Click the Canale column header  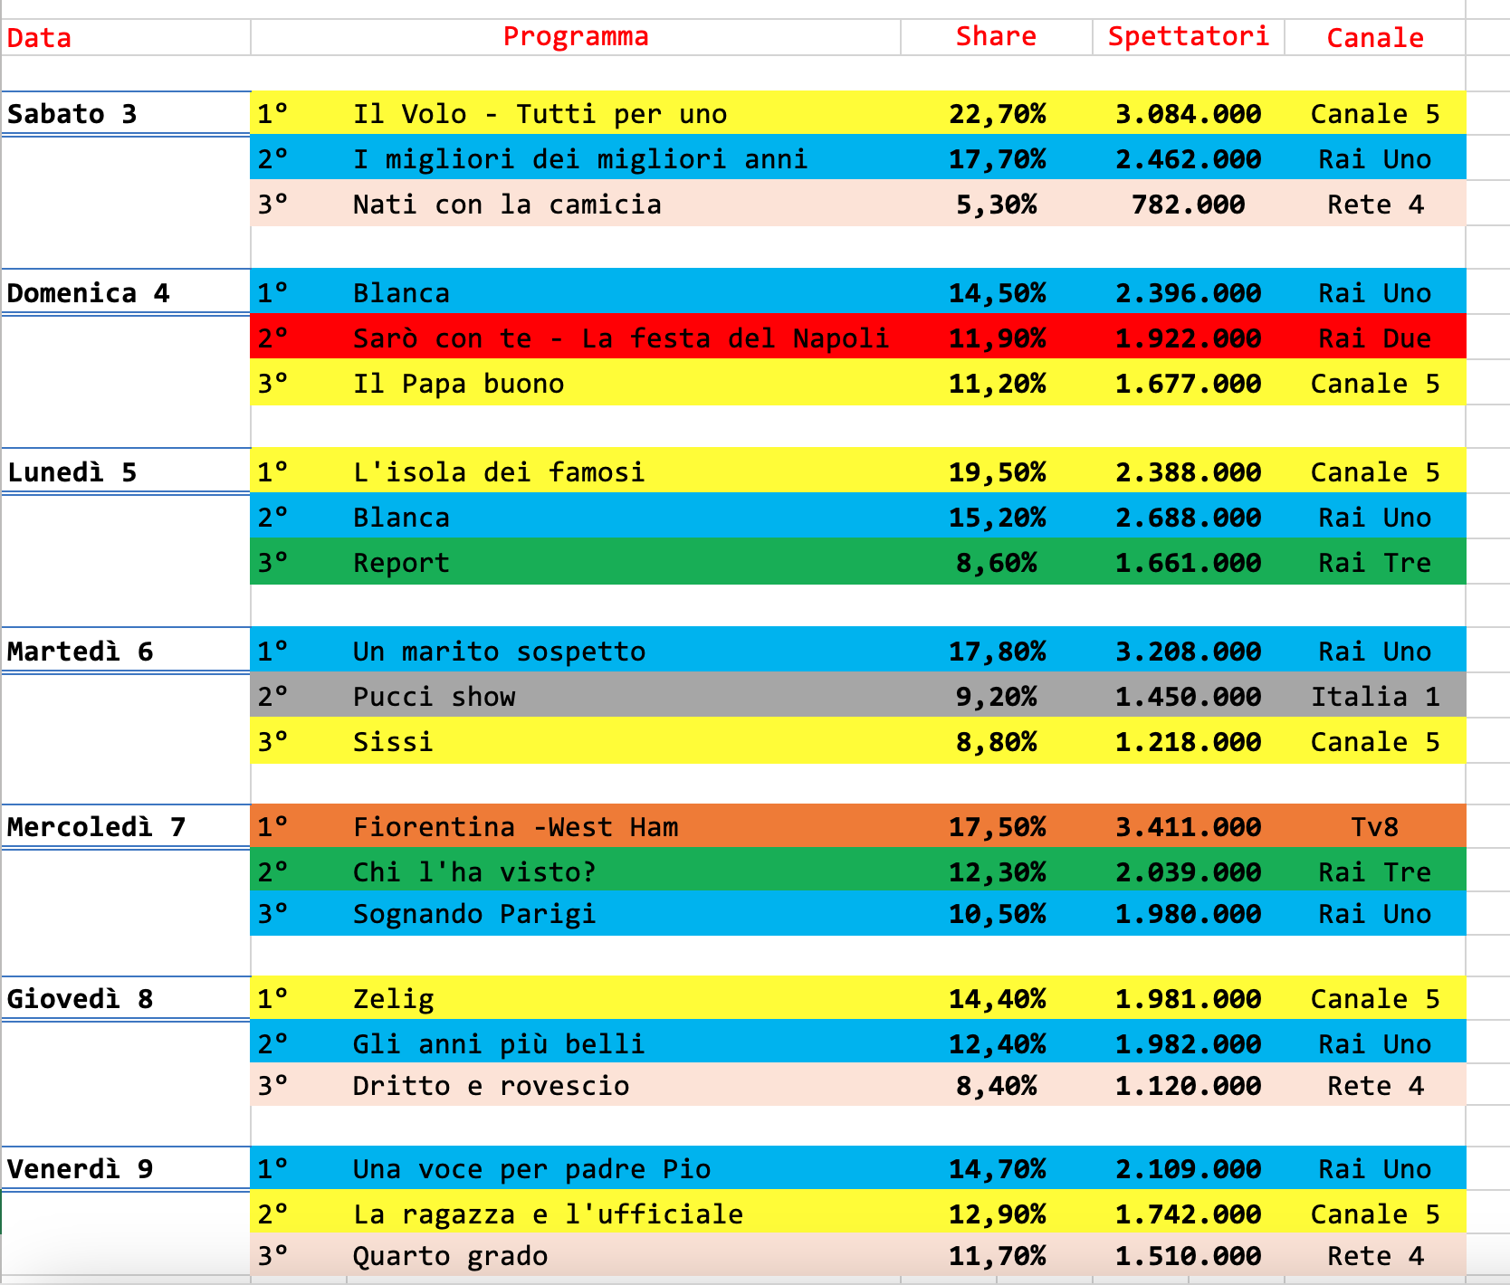coord(1374,38)
